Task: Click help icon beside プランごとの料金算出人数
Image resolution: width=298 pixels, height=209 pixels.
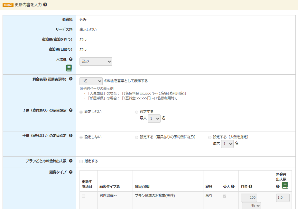Action: coord(71,161)
